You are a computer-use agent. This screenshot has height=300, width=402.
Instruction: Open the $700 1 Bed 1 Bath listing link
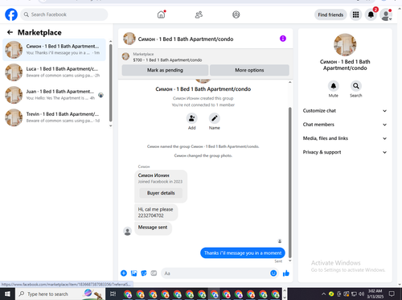(x=167, y=60)
